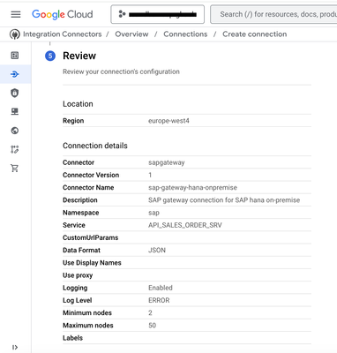This screenshot has width=337, height=353.
Task: Open the branch edit sidebar icon
Action: pyautogui.click(x=15, y=149)
